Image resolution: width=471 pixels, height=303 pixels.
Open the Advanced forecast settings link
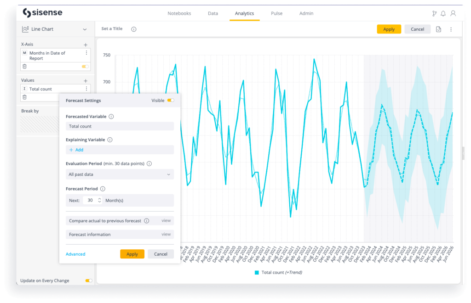click(x=75, y=254)
